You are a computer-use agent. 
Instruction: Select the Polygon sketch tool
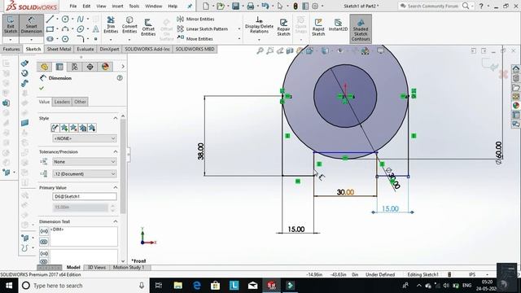(x=65, y=39)
